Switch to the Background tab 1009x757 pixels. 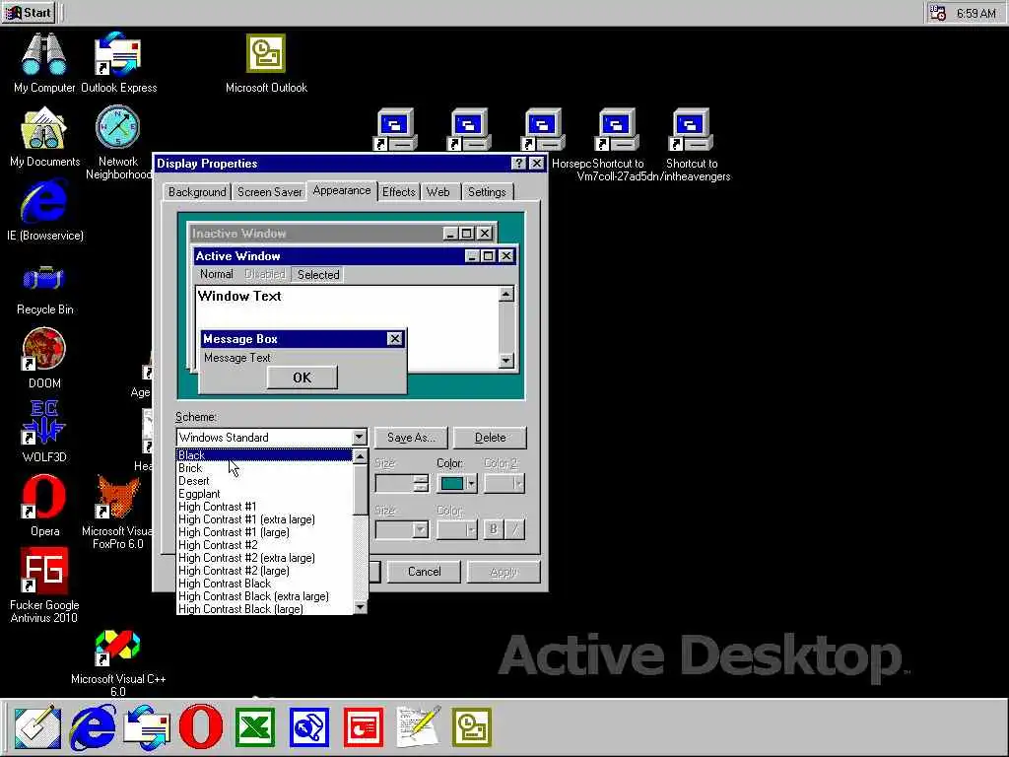coord(197,192)
